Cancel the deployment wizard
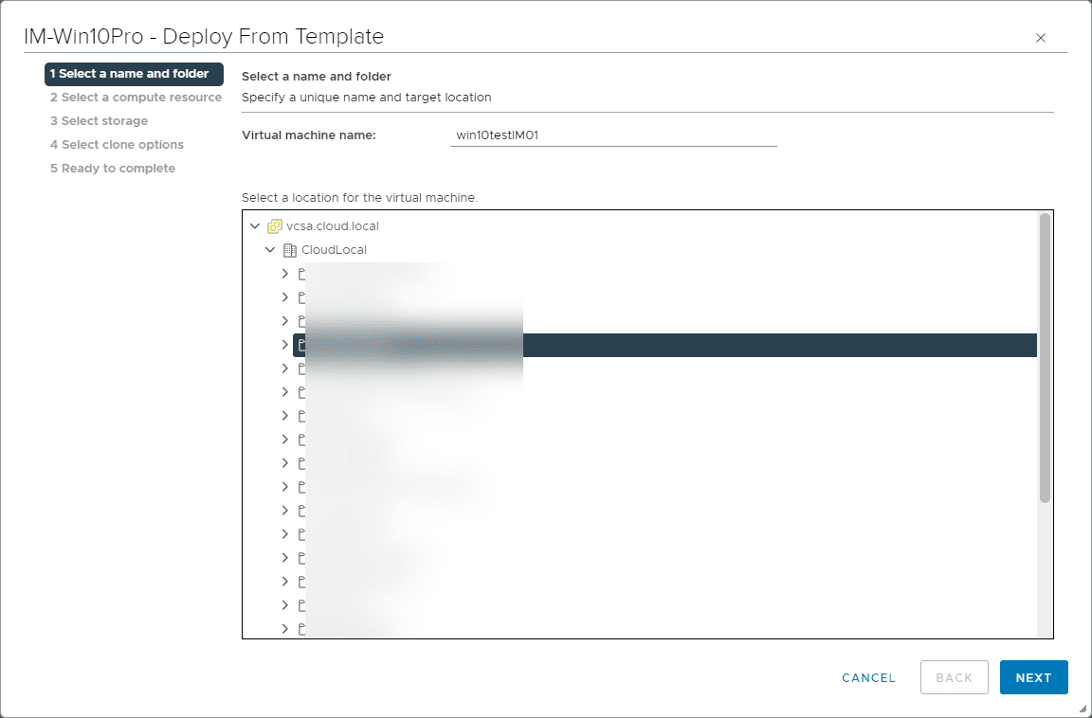 point(867,677)
